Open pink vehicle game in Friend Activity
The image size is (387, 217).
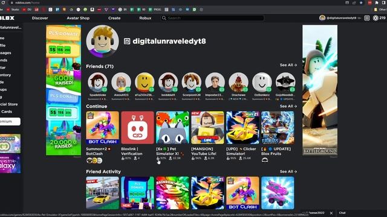(x=278, y=193)
